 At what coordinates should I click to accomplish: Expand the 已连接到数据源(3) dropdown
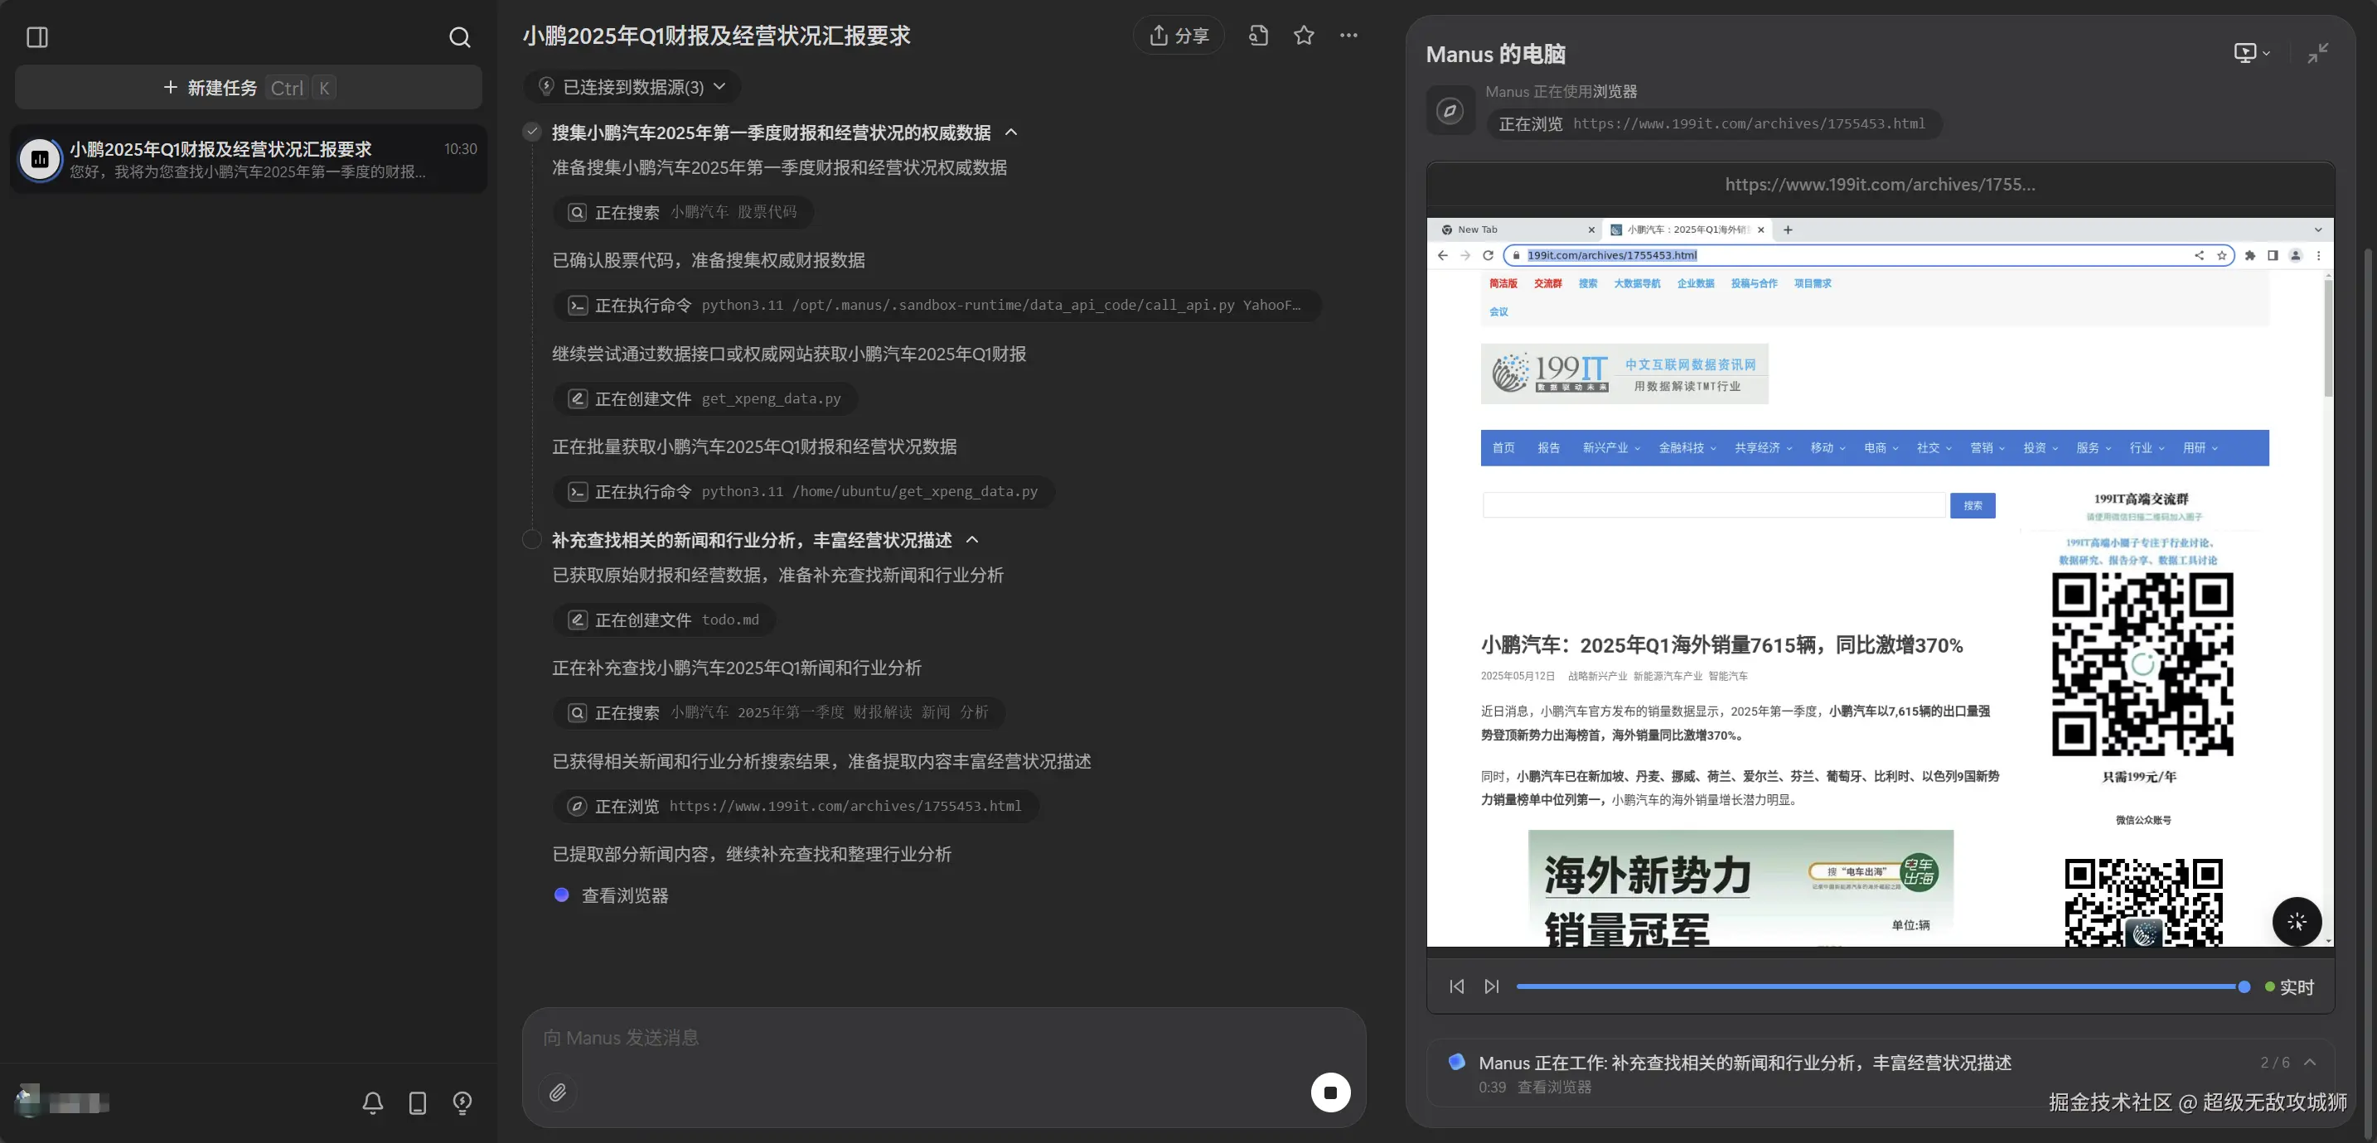(633, 87)
